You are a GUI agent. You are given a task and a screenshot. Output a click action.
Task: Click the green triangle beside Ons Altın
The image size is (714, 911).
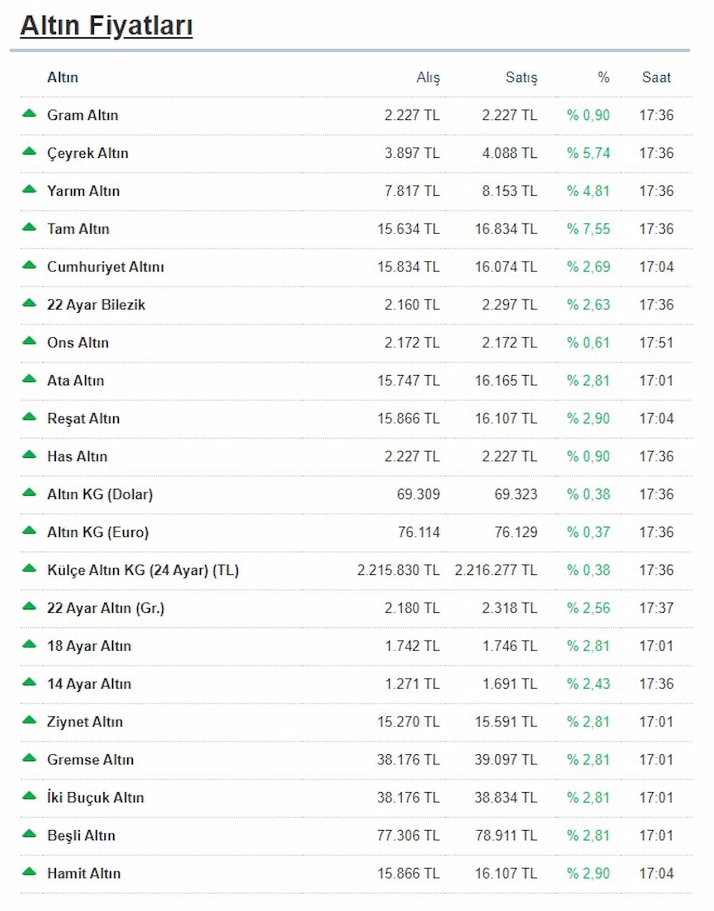tap(29, 341)
